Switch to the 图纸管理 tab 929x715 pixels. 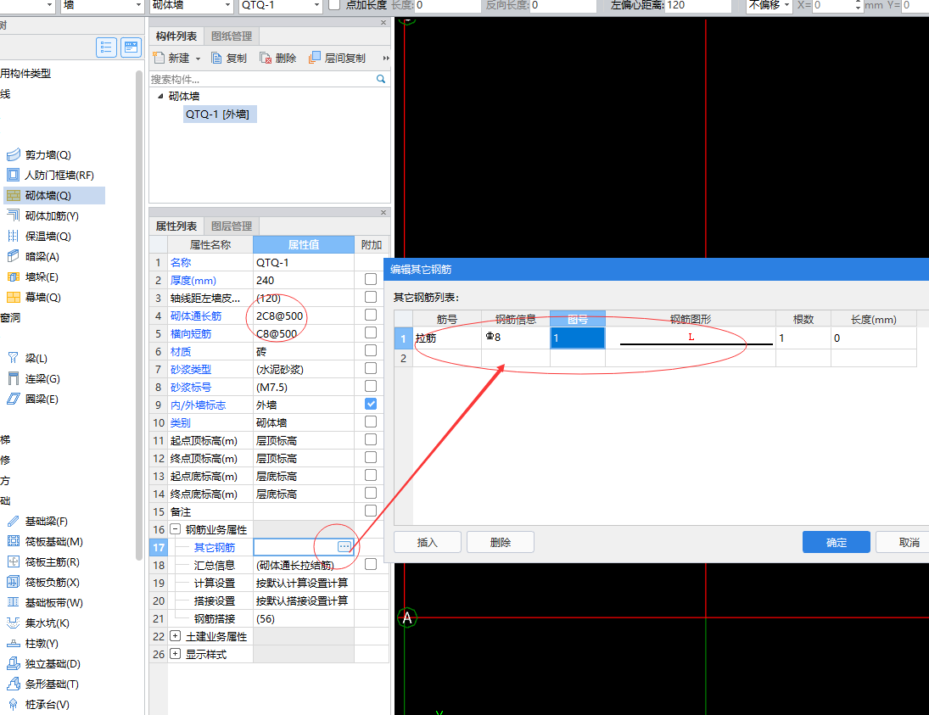pyautogui.click(x=232, y=36)
